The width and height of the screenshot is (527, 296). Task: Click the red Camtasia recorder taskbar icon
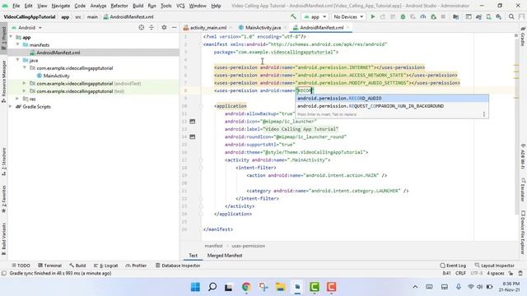pos(331,287)
